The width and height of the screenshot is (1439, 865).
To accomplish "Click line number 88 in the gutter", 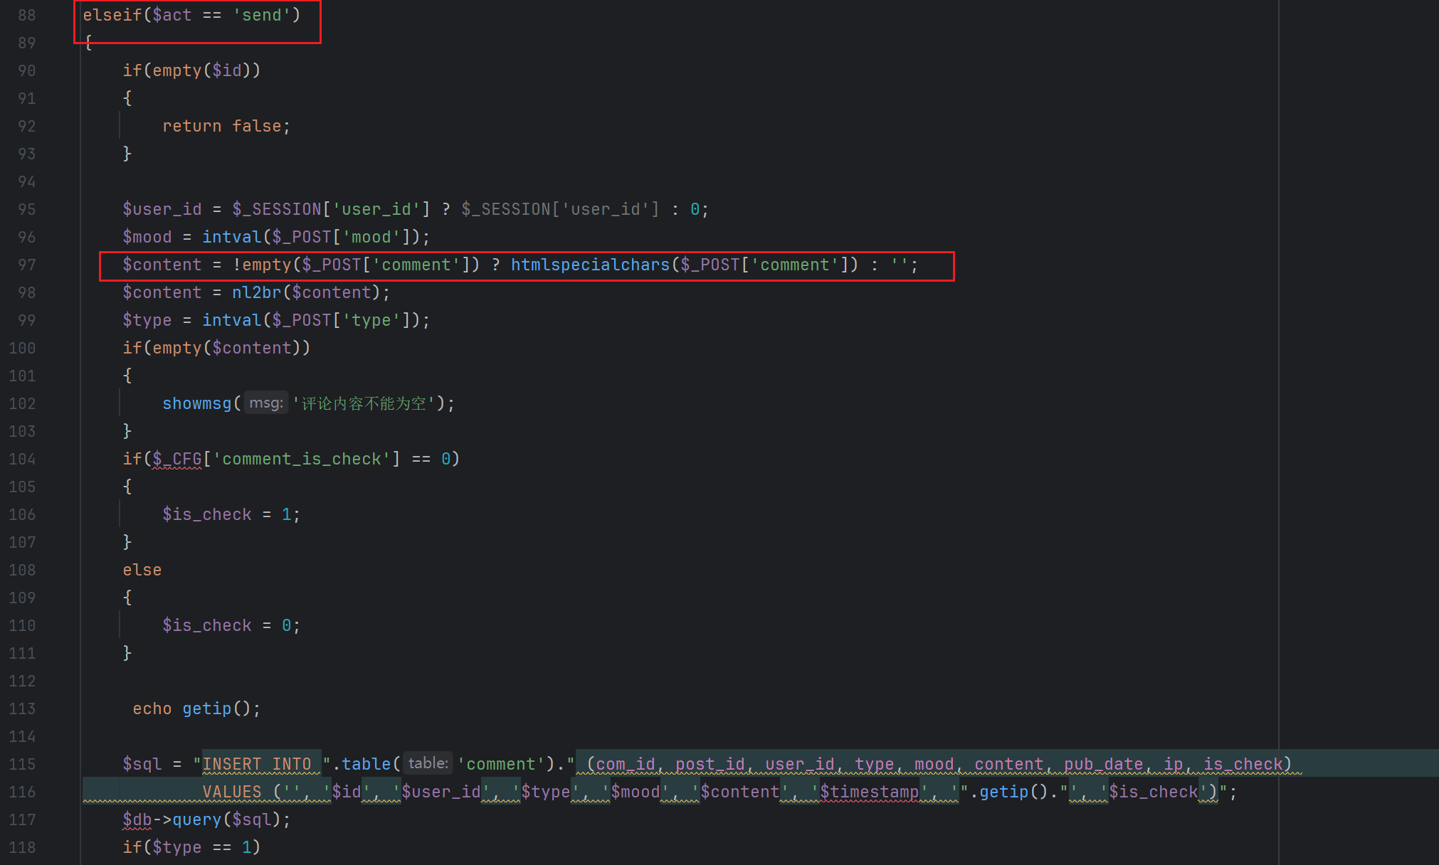I will point(26,15).
